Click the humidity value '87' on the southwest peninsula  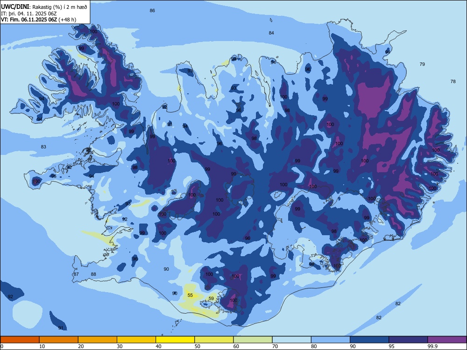point(76,274)
